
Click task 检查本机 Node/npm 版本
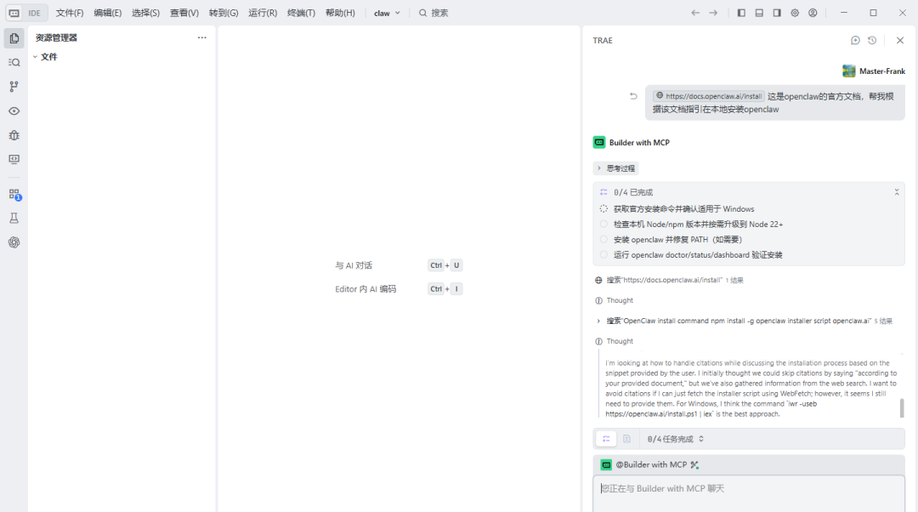point(699,225)
